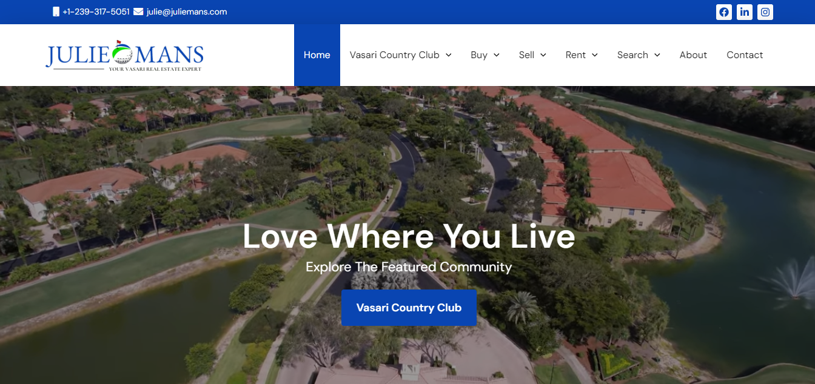Open the Contact page
Screen dimensions: 815x384
pyautogui.click(x=745, y=55)
